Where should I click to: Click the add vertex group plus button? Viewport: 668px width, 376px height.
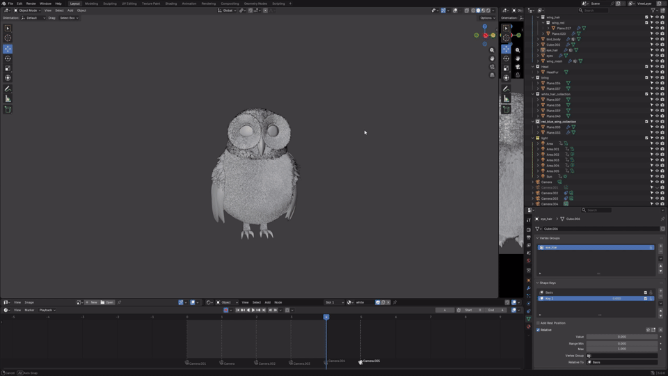point(661,246)
